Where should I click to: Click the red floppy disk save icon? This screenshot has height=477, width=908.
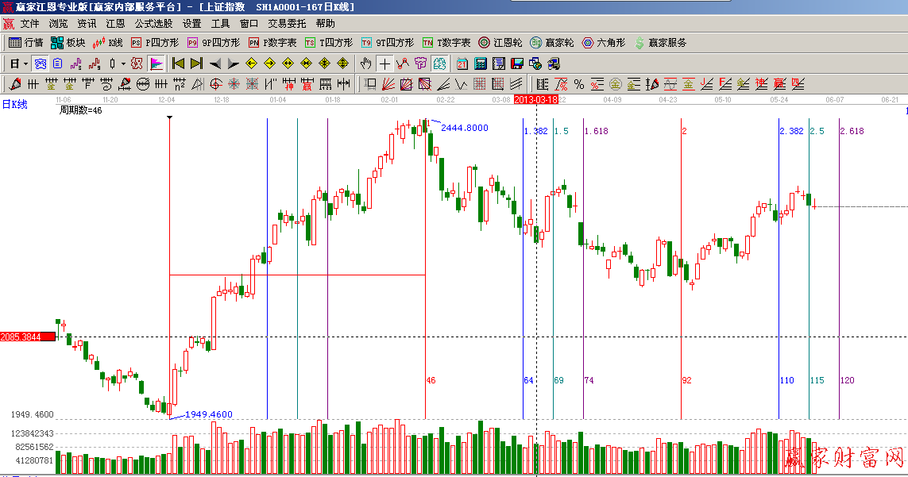tap(516, 63)
